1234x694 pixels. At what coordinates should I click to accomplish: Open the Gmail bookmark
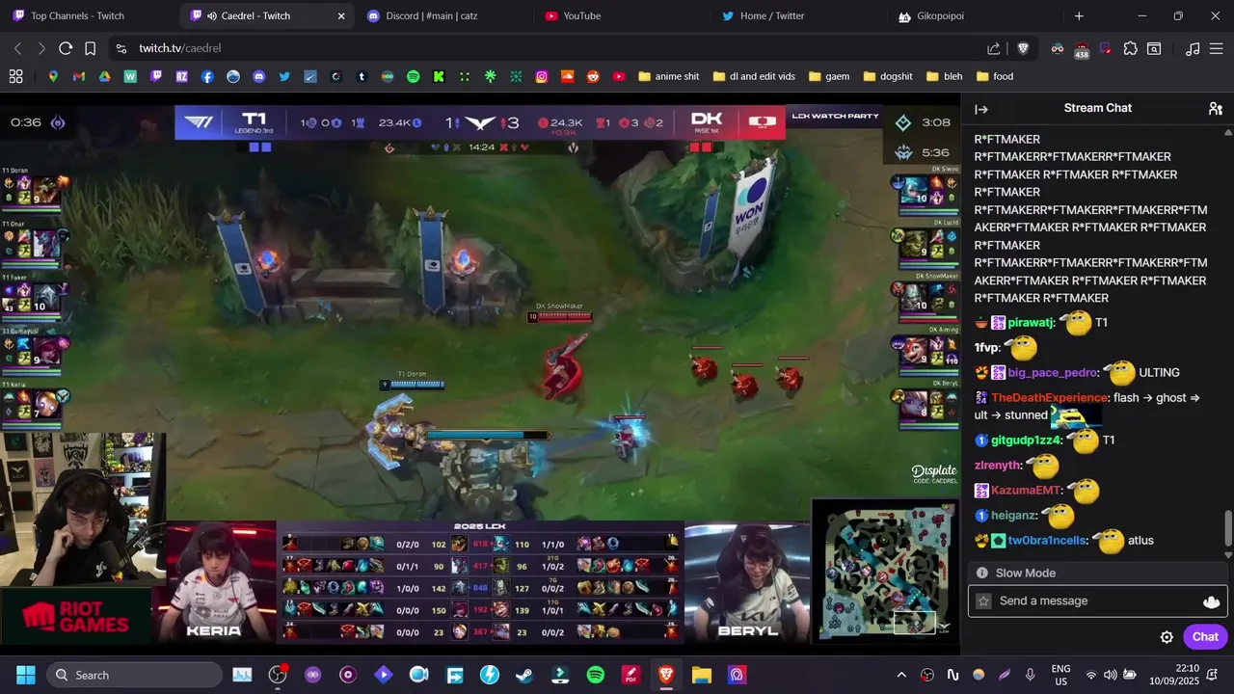coord(79,76)
